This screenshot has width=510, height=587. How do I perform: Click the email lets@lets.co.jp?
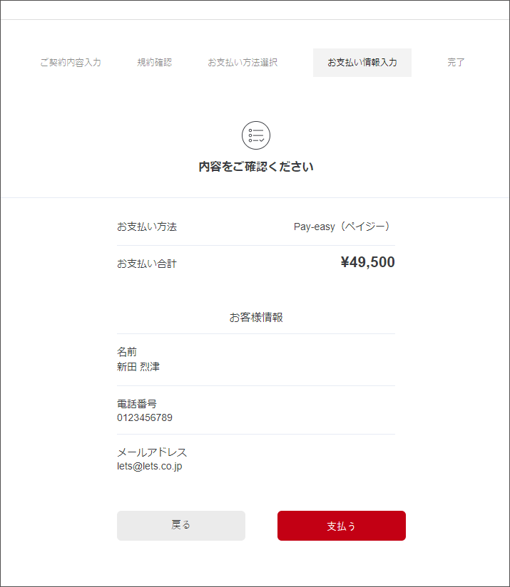click(x=150, y=466)
